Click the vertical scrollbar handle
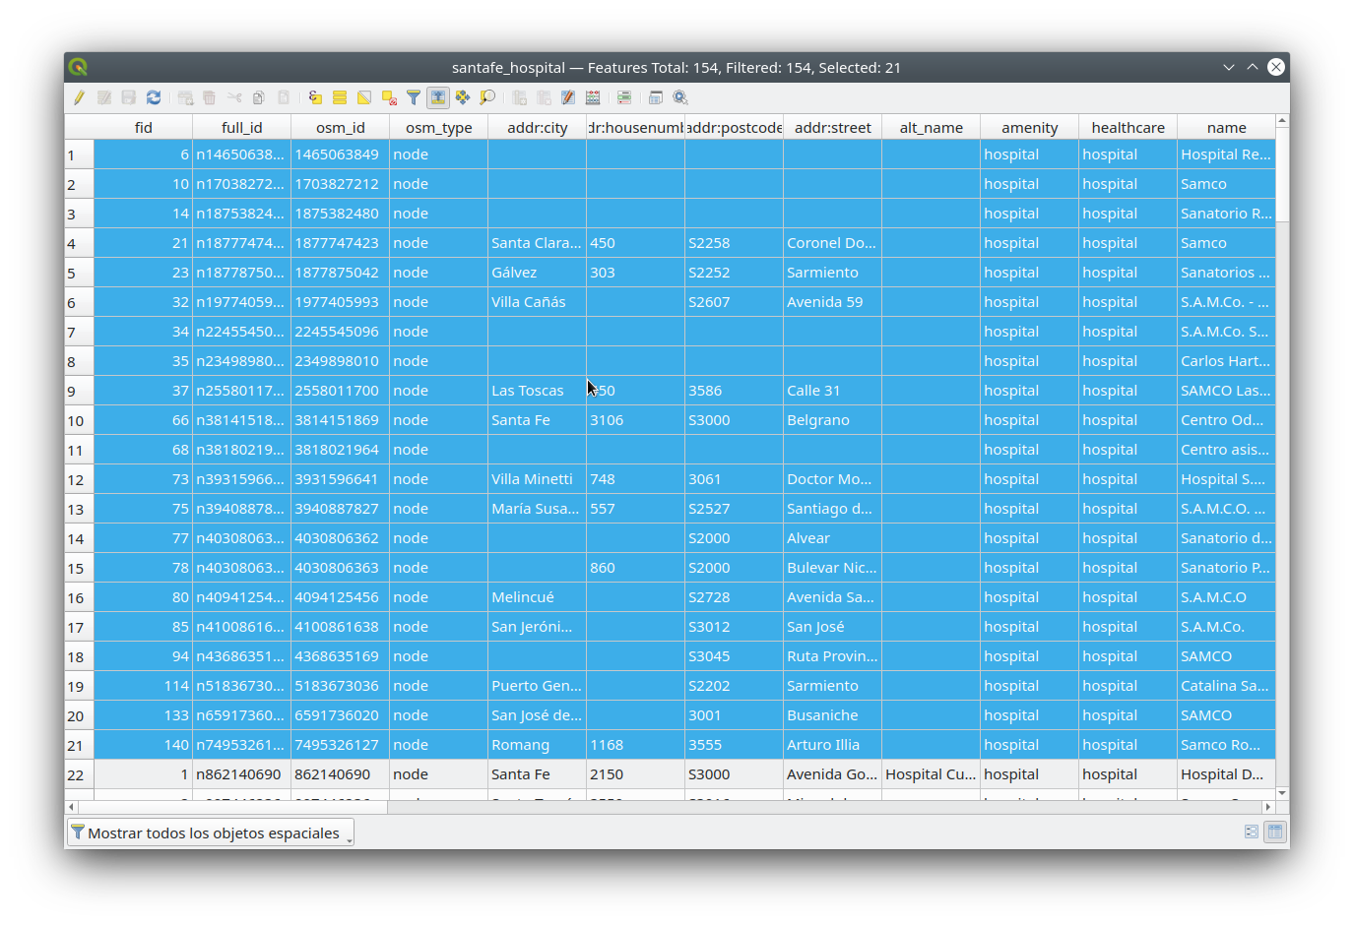1354x925 pixels. click(1282, 175)
